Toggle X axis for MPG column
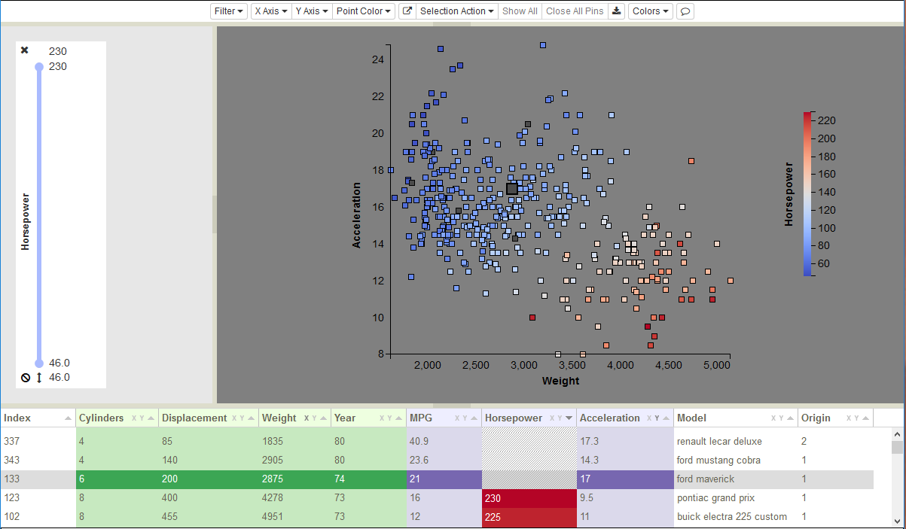The height and width of the screenshot is (529, 906). point(456,418)
